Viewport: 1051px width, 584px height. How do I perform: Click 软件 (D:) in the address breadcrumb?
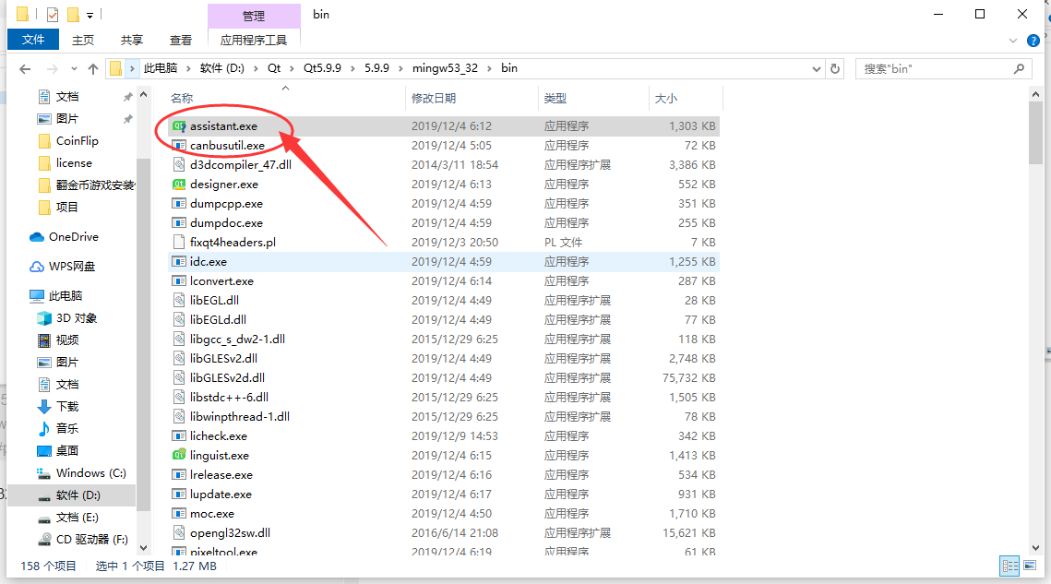click(221, 68)
